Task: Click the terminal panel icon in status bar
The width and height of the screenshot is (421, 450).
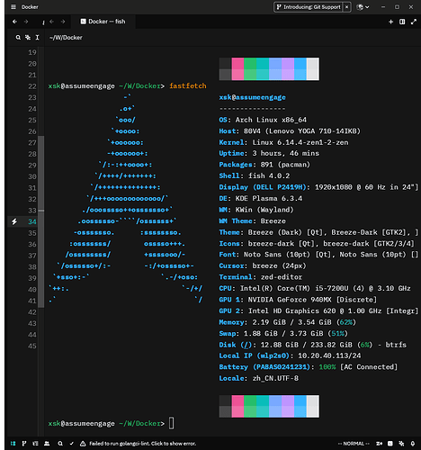Action: 390,444
